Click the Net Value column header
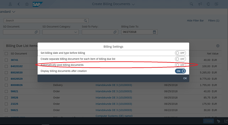This screenshot has height=125, width=228. click(x=213, y=54)
